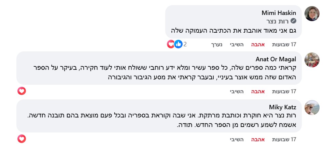The height and width of the screenshot is (144, 325).
Task: Reply to Miky Katz's comment with השיבי
Action: coord(237,139)
